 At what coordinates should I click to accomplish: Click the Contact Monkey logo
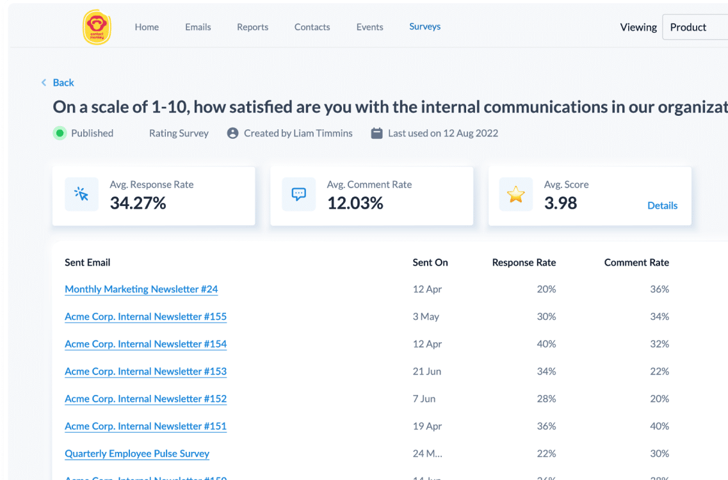pos(97,28)
